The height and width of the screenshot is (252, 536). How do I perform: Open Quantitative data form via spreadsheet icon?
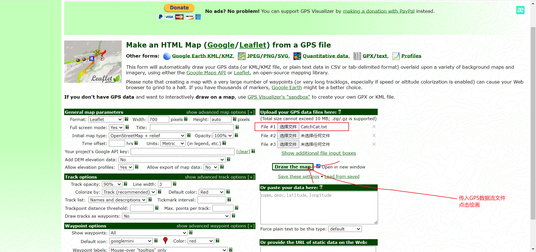pos(297,56)
